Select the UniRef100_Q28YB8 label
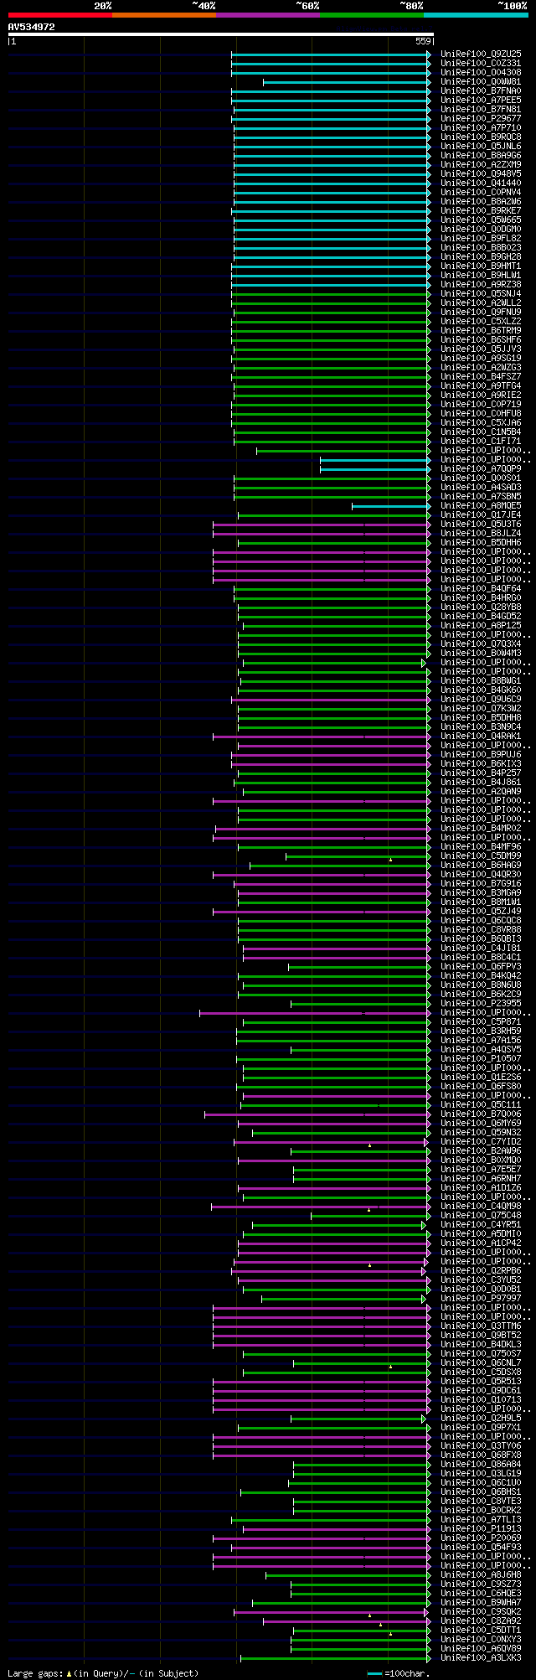The width and height of the screenshot is (536, 1680). point(481,607)
